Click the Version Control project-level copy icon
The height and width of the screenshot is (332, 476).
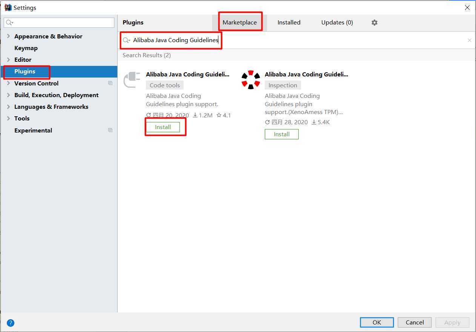[x=110, y=83]
